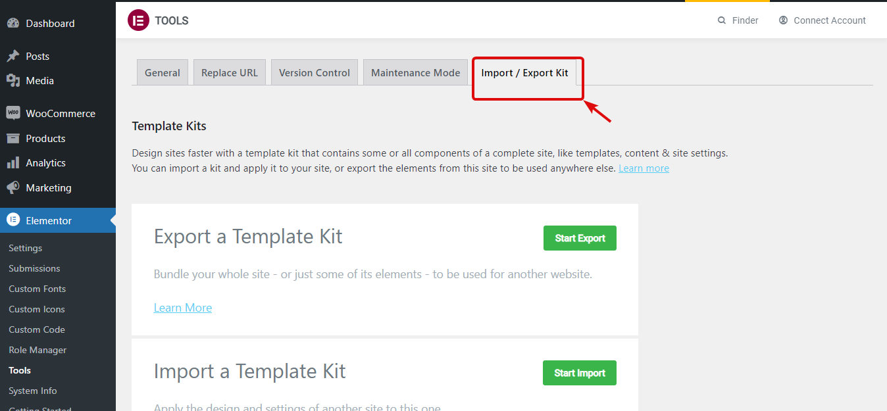Image resolution: width=887 pixels, height=411 pixels.
Task: Open the Finder search link
Action: 738,20
